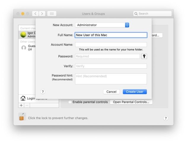Image resolution: width=187 pixels, height=143 pixels.
Task: Show all preferences grid button
Action: (52, 14)
